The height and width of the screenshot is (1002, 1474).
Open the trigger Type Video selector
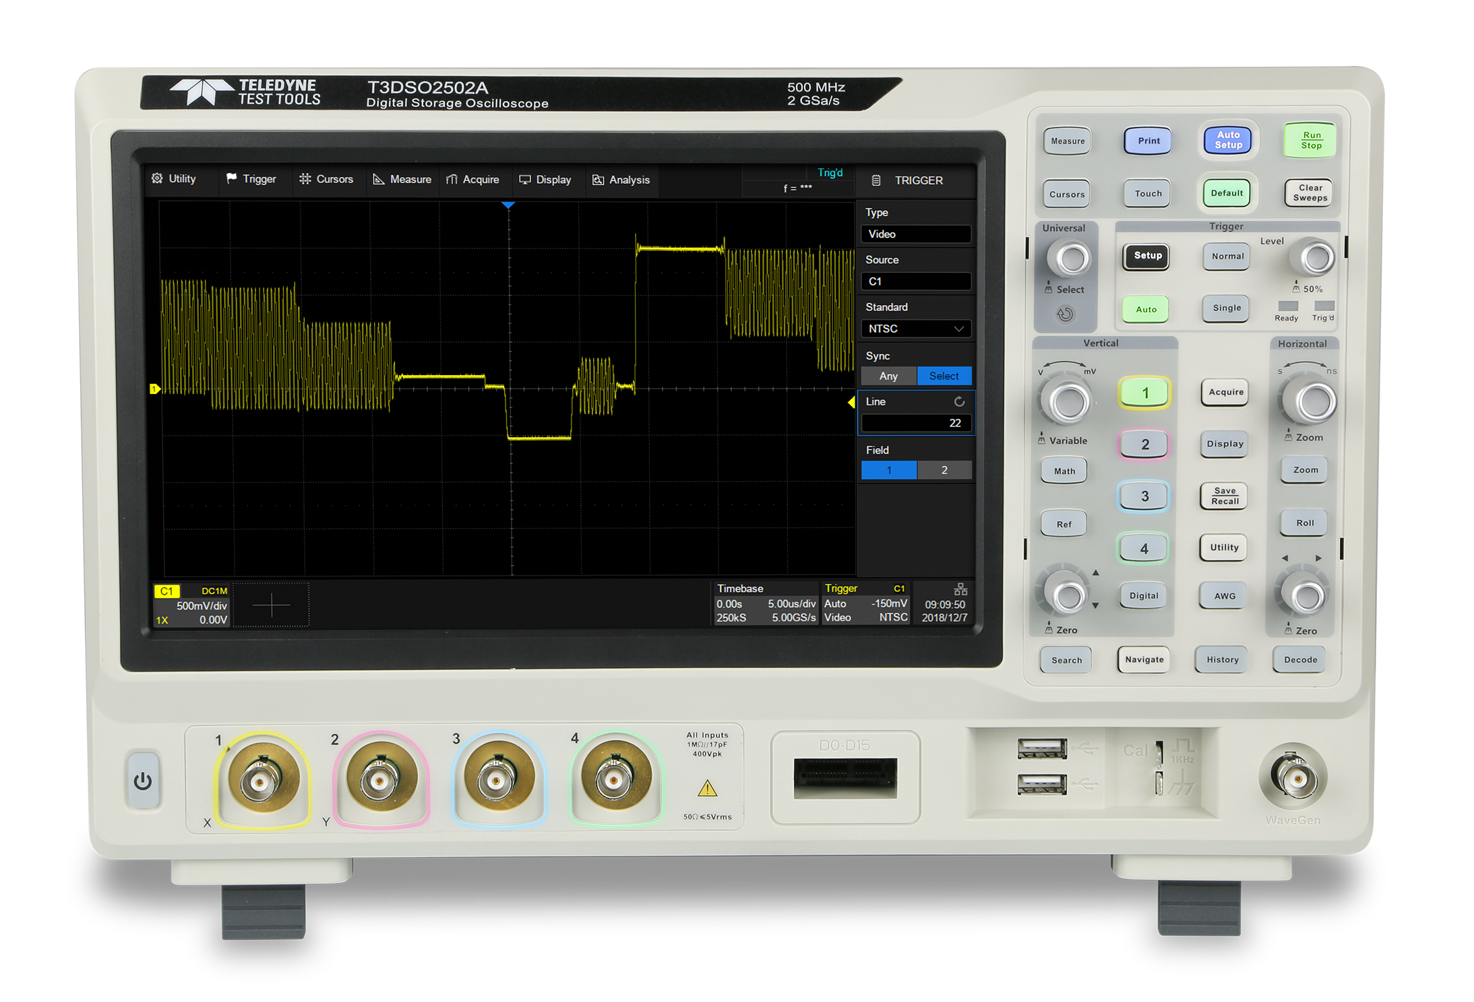coord(916,234)
